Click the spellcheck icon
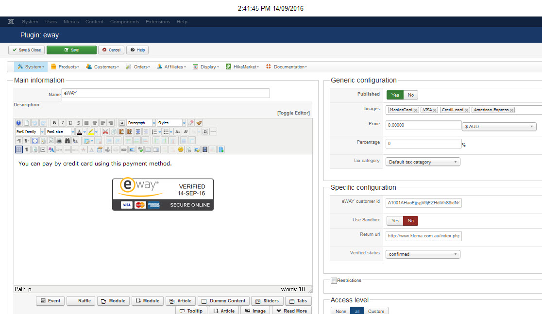 141,149
